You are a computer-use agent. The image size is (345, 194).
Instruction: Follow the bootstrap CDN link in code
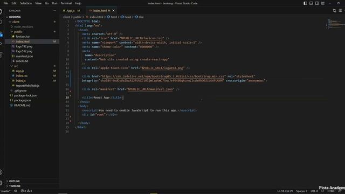point(163,77)
